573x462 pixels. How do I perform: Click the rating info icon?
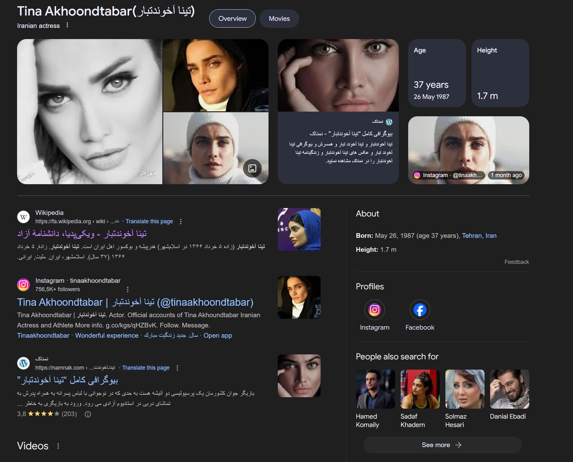88,414
